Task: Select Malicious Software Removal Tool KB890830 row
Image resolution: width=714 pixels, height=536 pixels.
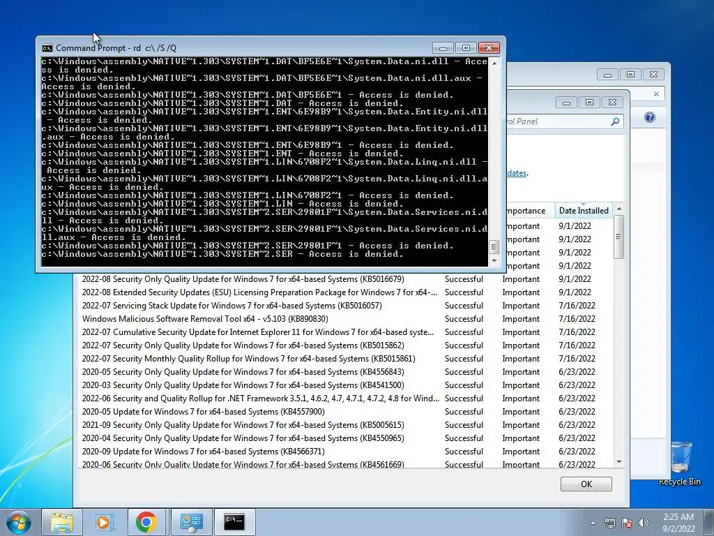Action: 344,318
